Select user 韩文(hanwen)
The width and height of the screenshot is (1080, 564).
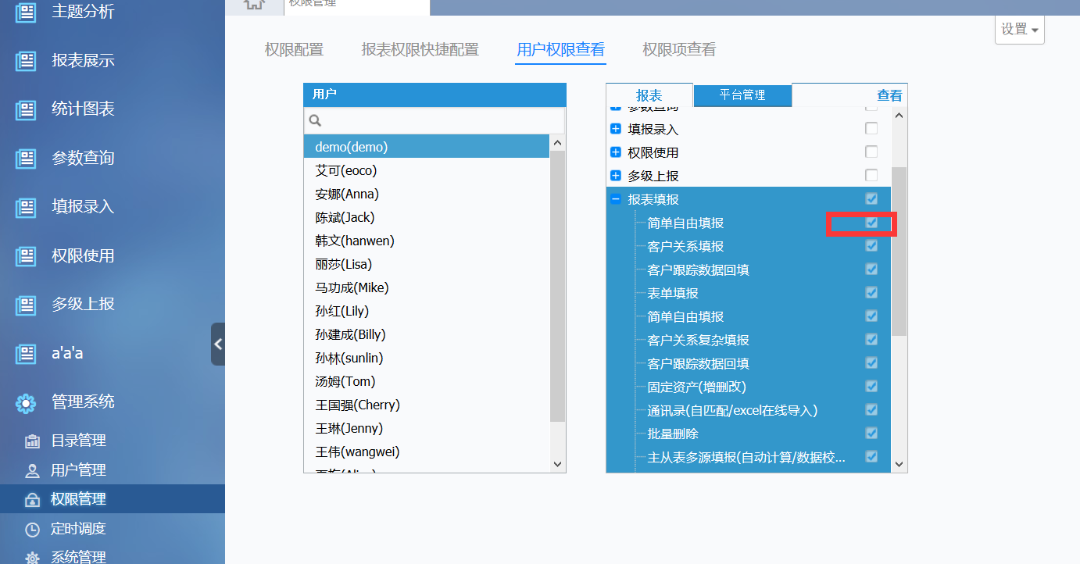pos(427,241)
